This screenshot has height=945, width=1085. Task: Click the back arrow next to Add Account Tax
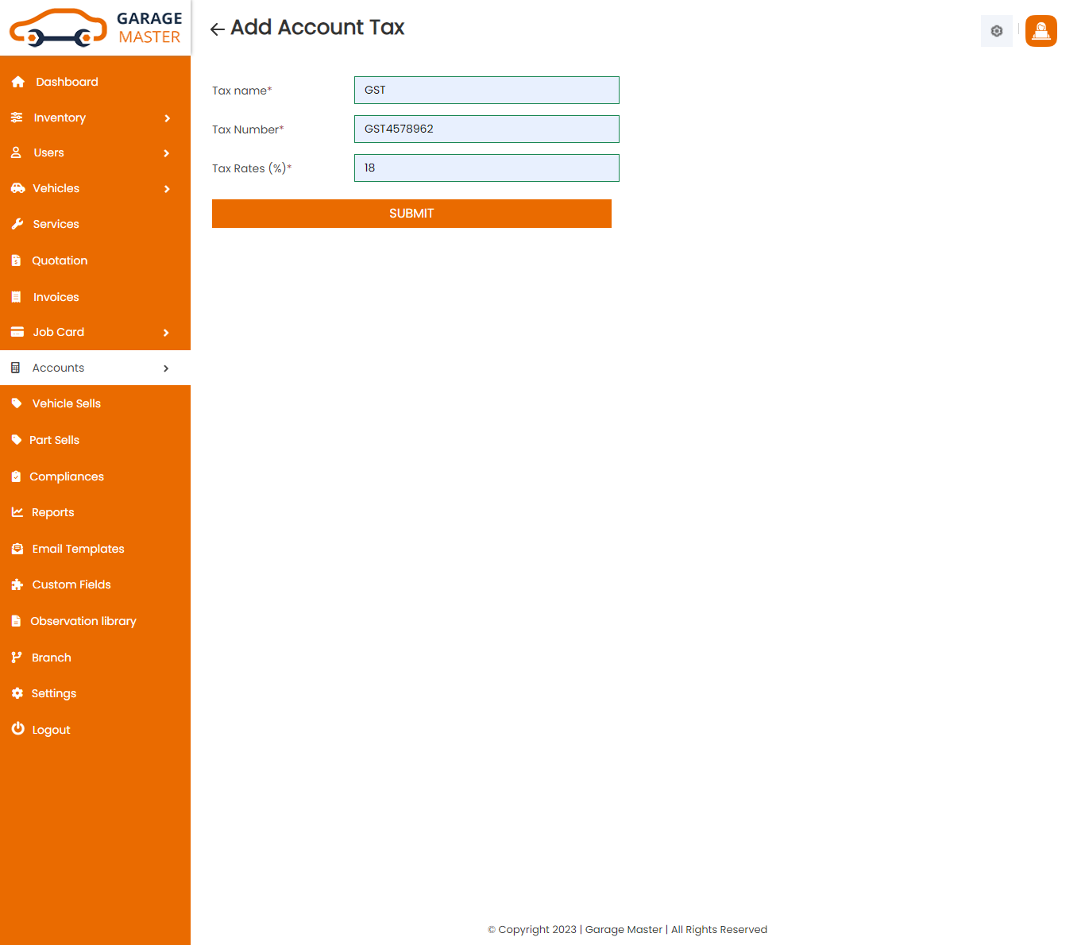click(216, 29)
